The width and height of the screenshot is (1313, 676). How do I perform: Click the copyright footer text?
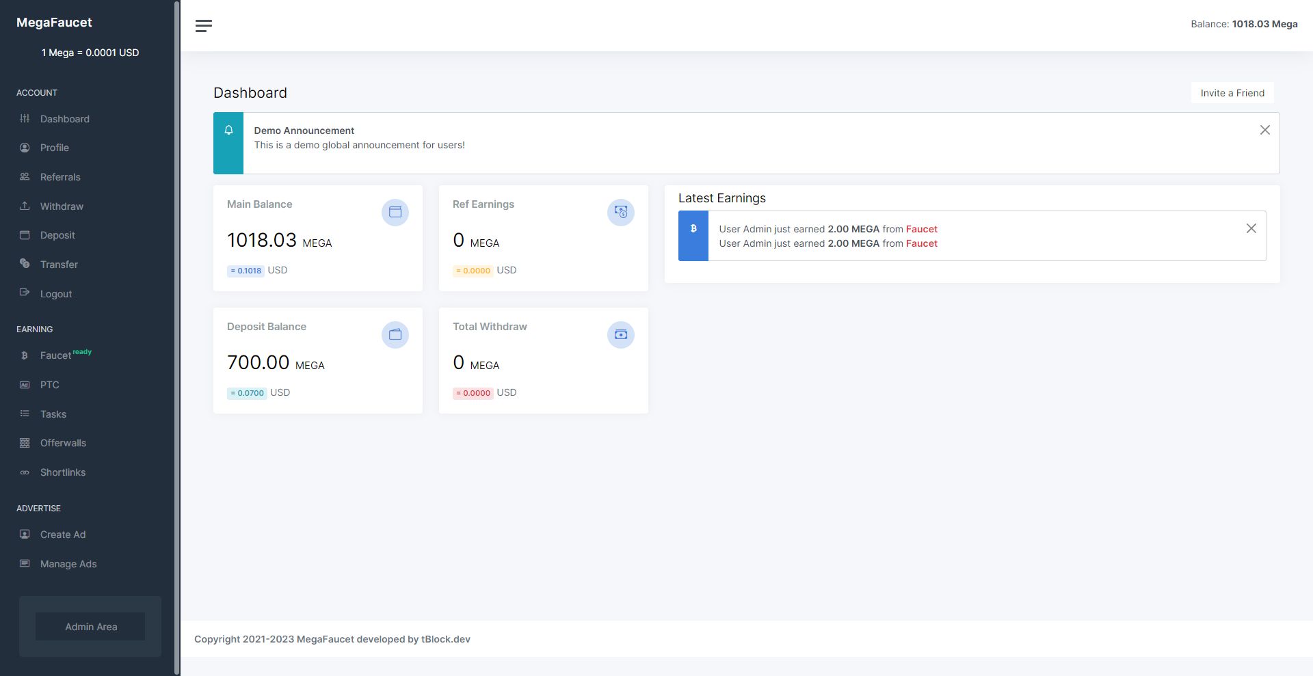tap(332, 639)
